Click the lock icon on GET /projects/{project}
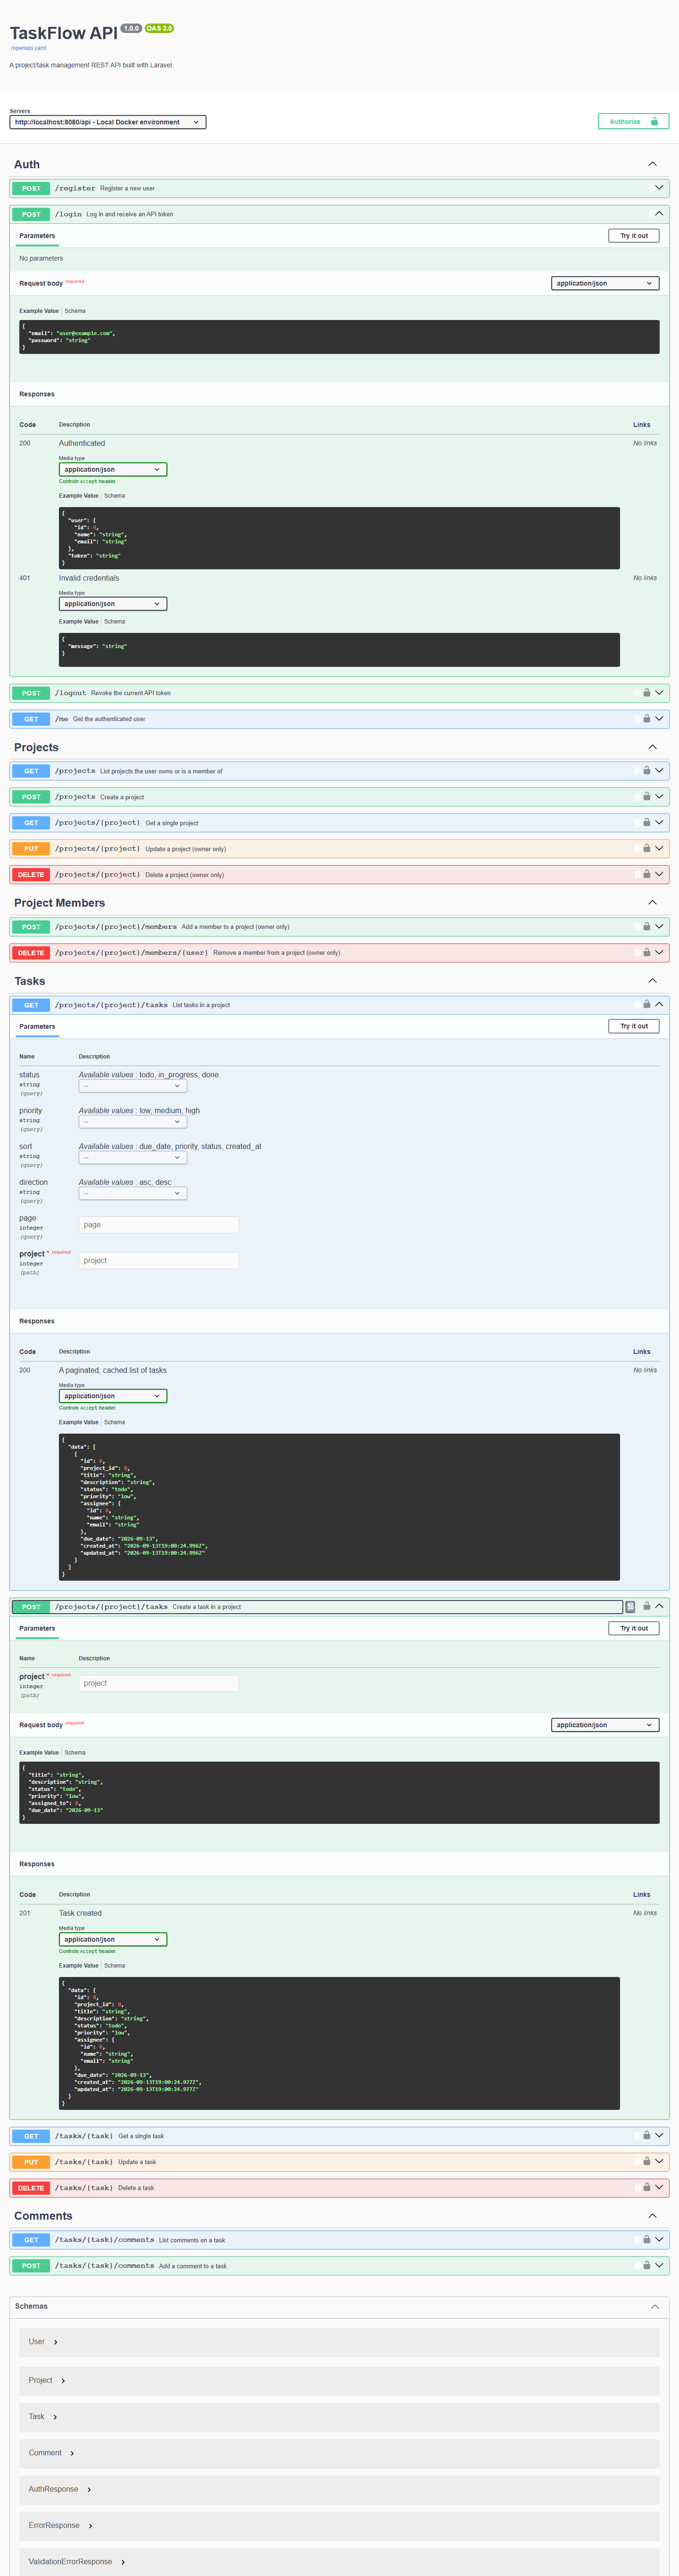Viewport: 679px width, 2576px height. [646, 823]
